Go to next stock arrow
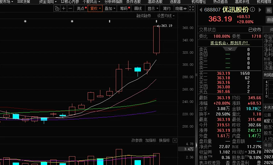Viewport: 273px width, 165px height. coord(260,10)
